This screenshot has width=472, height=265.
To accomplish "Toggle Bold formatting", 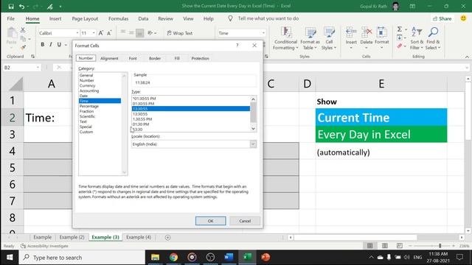I will tap(43, 44).
